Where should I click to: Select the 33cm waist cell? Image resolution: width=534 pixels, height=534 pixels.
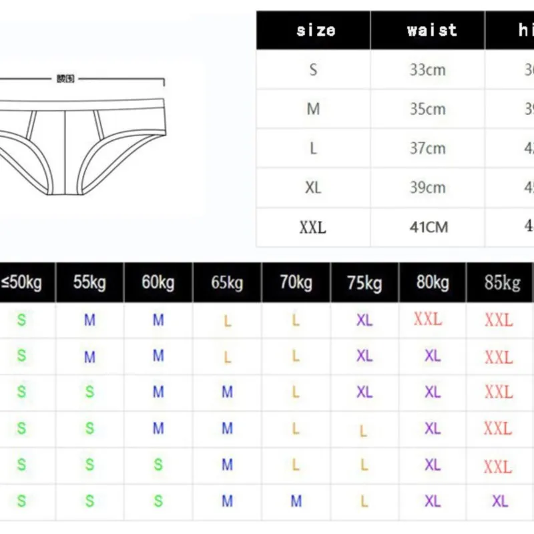click(x=428, y=70)
